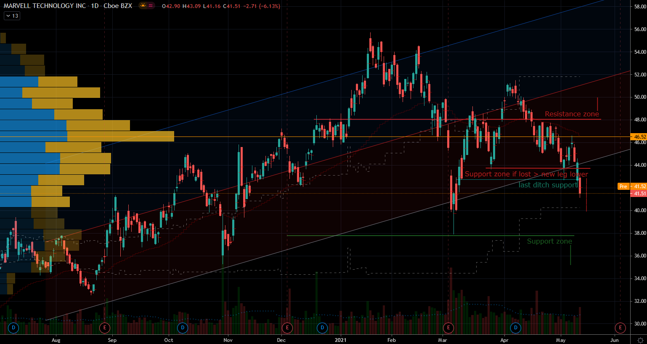
Task: Click the L41.16 low value
Action: click(211, 6)
